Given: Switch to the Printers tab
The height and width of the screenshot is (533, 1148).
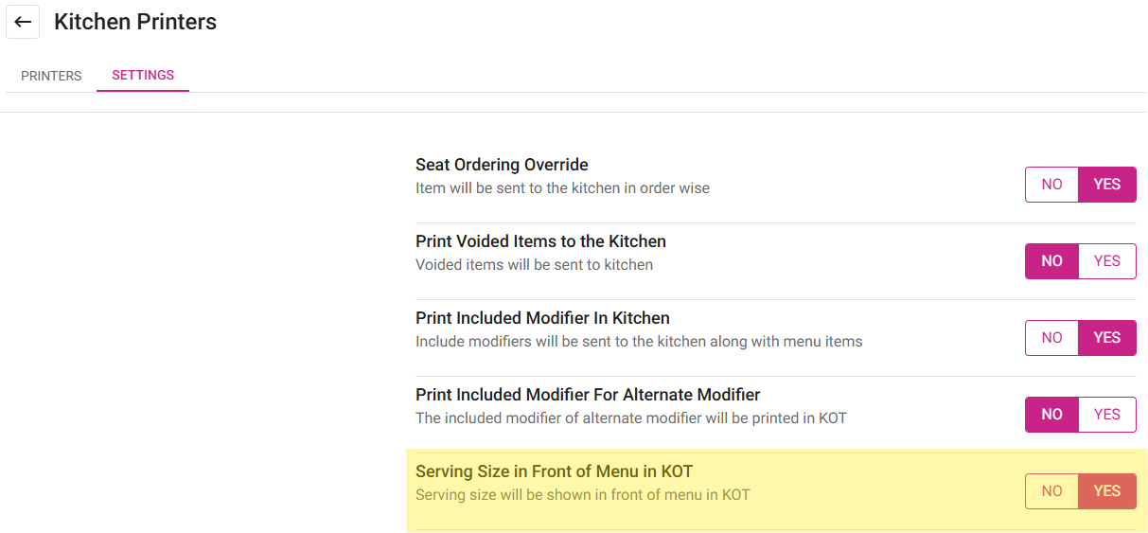Looking at the screenshot, I should (x=51, y=76).
